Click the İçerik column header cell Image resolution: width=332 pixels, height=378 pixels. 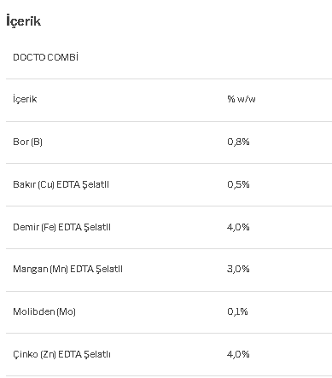[x=25, y=99]
